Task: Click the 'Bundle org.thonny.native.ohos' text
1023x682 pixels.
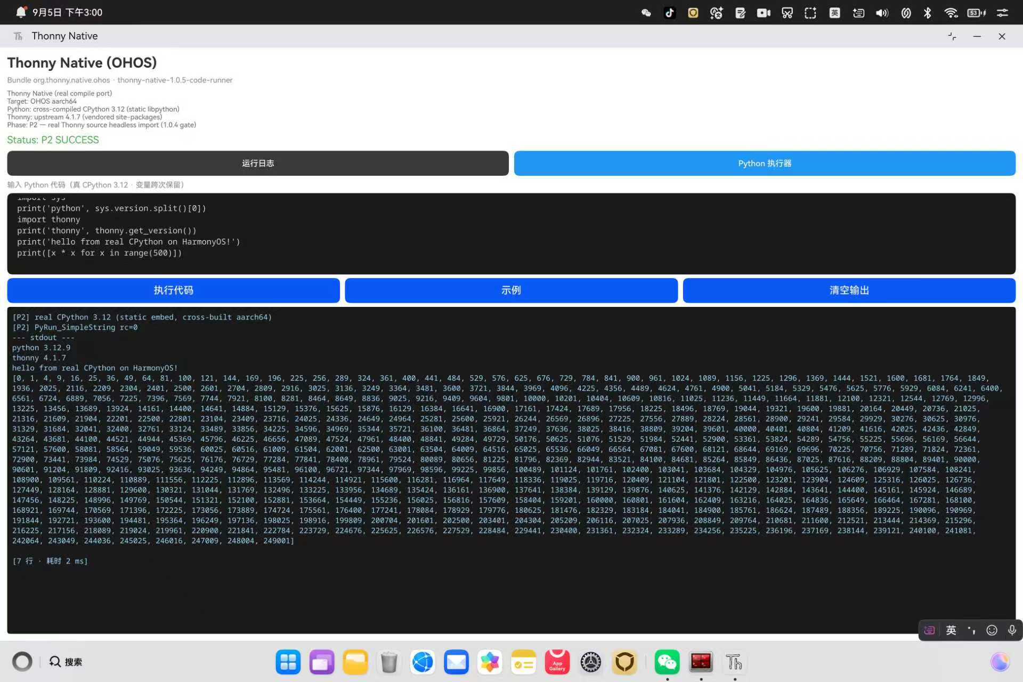Action: pyautogui.click(x=59, y=80)
